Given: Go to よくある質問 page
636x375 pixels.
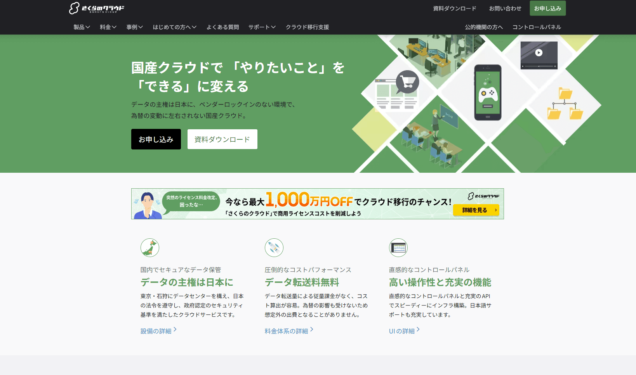Looking at the screenshot, I should pos(222,27).
